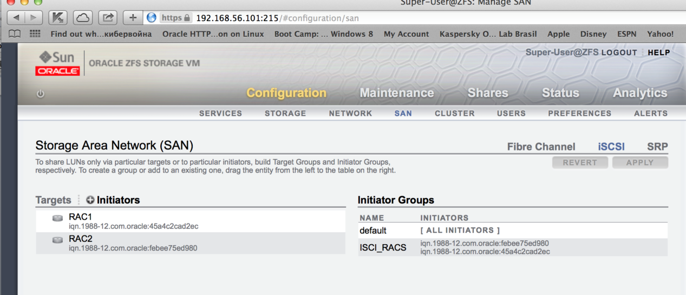Open the Configuration main tab
This screenshot has width=686, height=295.
click(x=286, y=93)
